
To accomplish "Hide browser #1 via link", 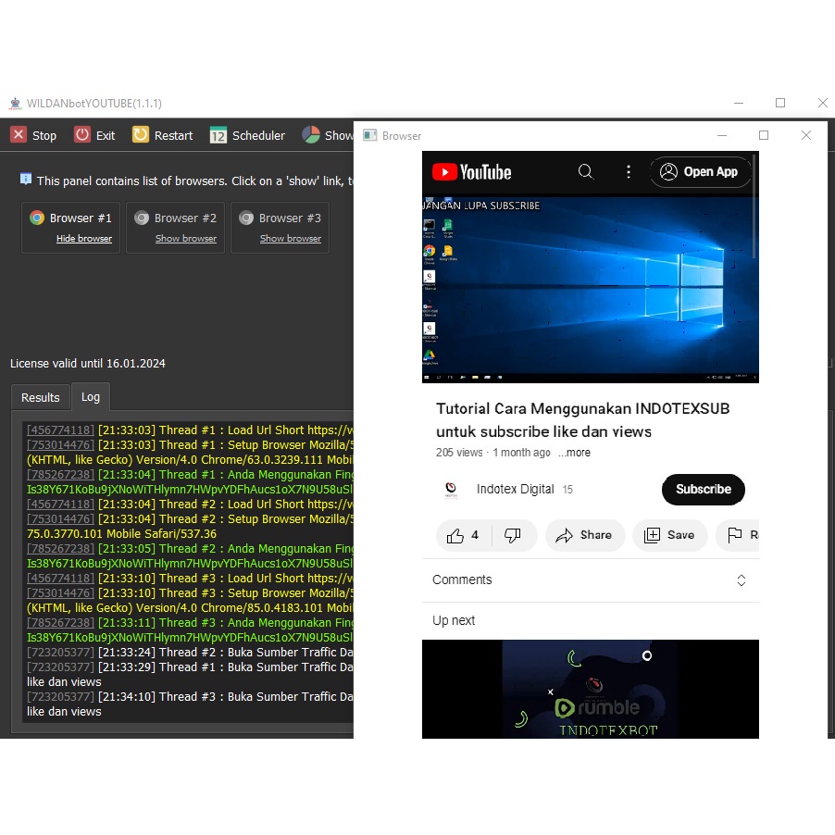I will point(84,239).
